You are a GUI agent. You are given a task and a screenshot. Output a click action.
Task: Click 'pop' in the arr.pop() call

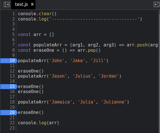point(92,51)
